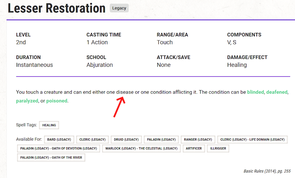Click the Basic Rules (2014) source reference
The width and height of the screenshot is (295, 178).
(267, 171)
